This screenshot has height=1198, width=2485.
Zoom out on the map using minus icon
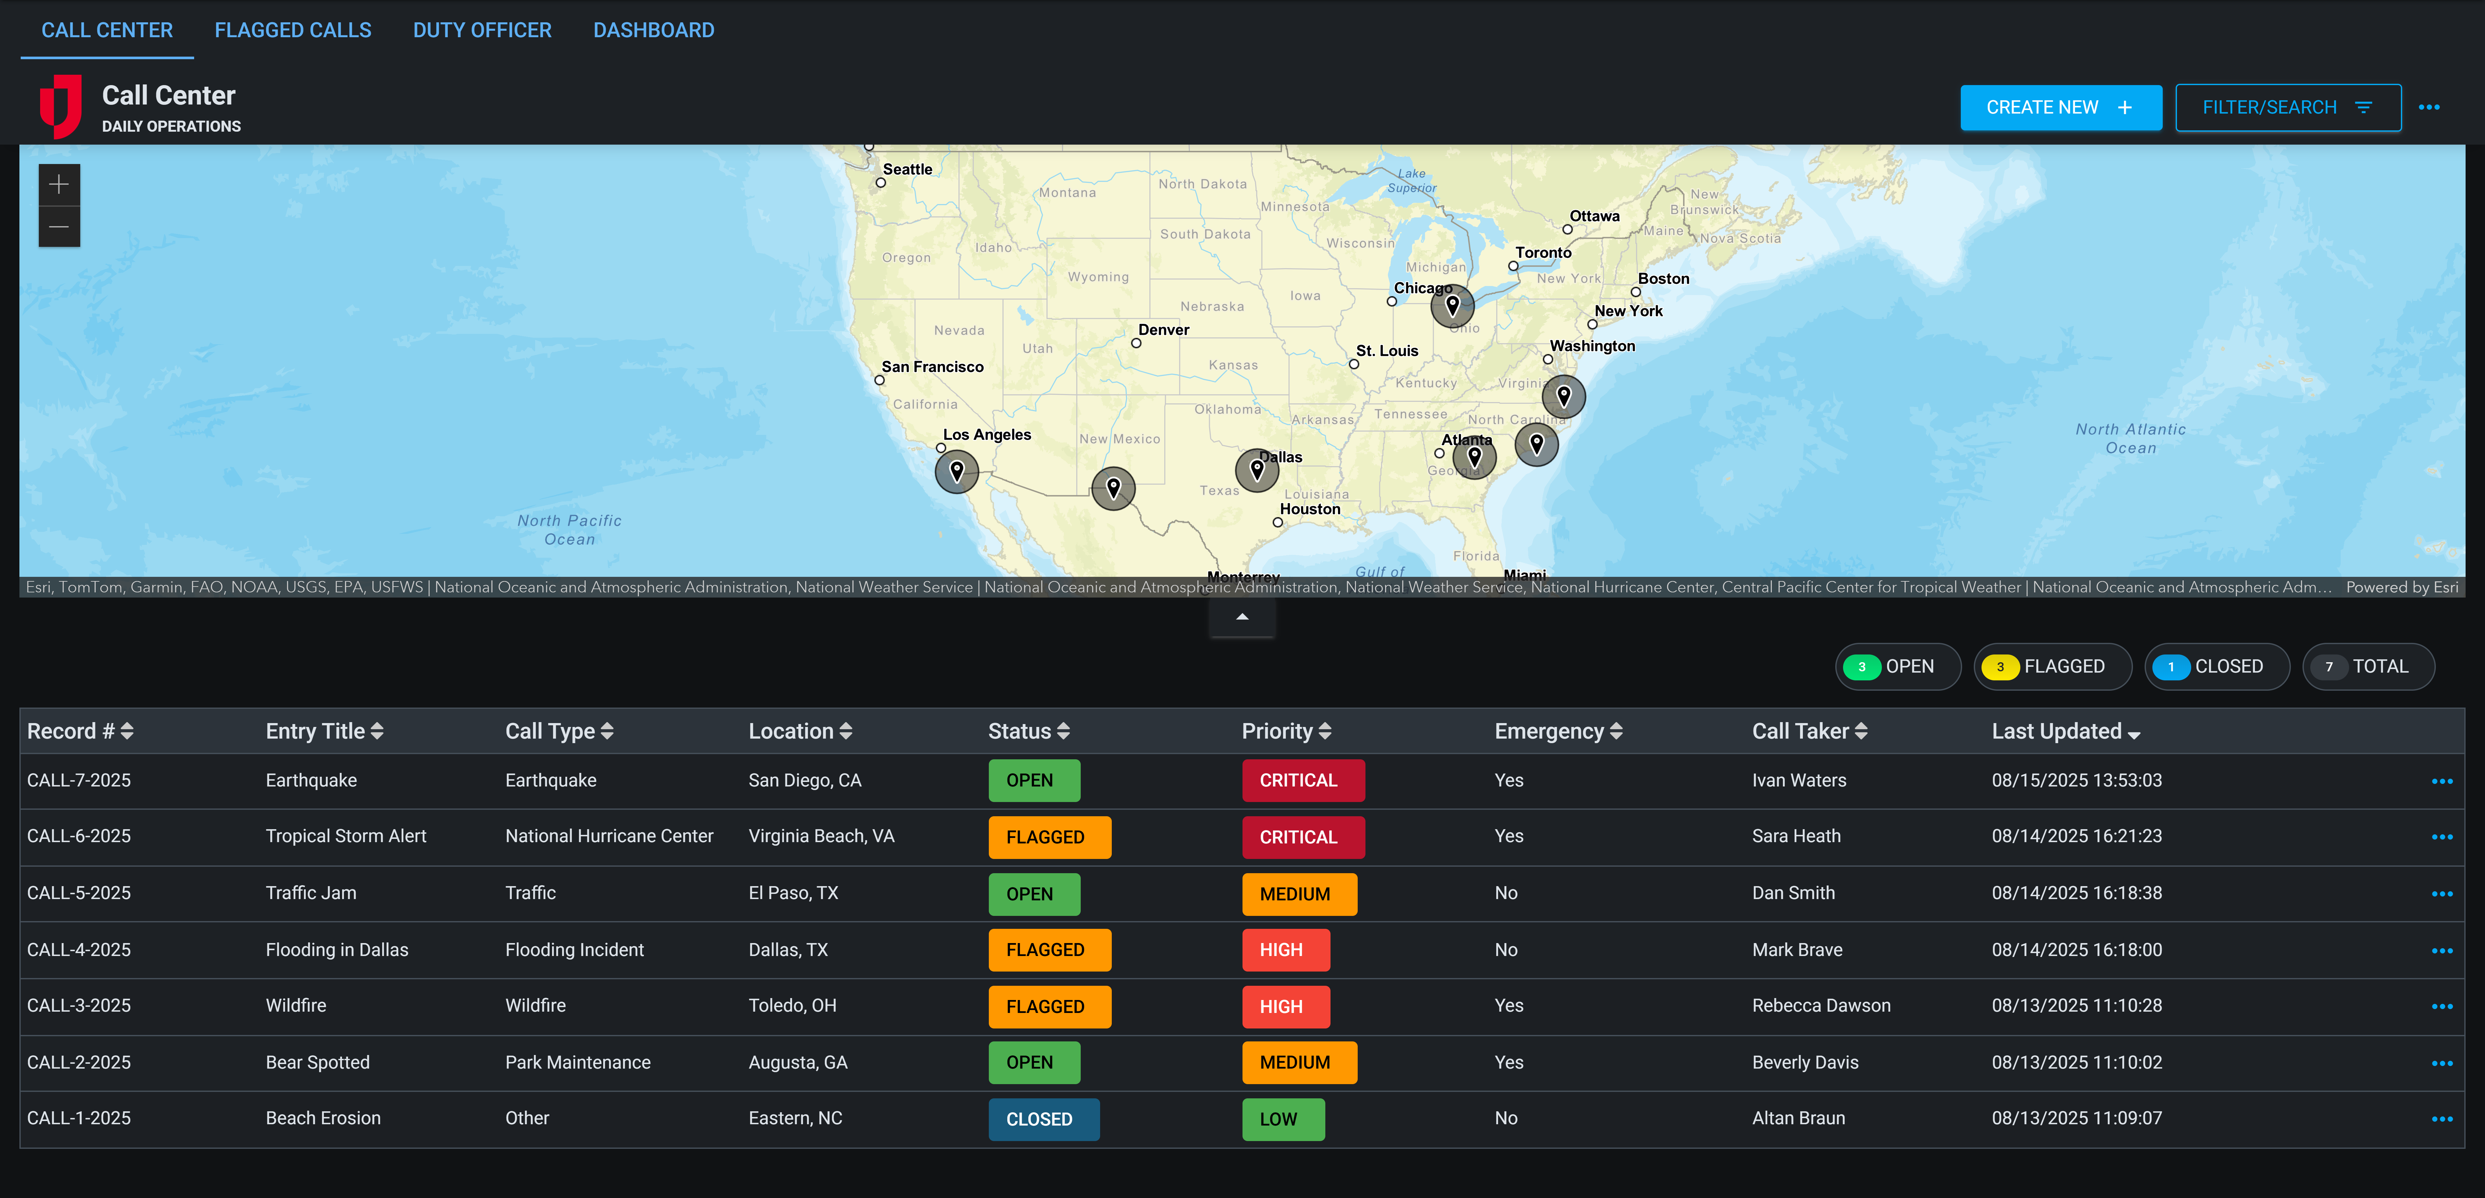click(x=59, y=227)
